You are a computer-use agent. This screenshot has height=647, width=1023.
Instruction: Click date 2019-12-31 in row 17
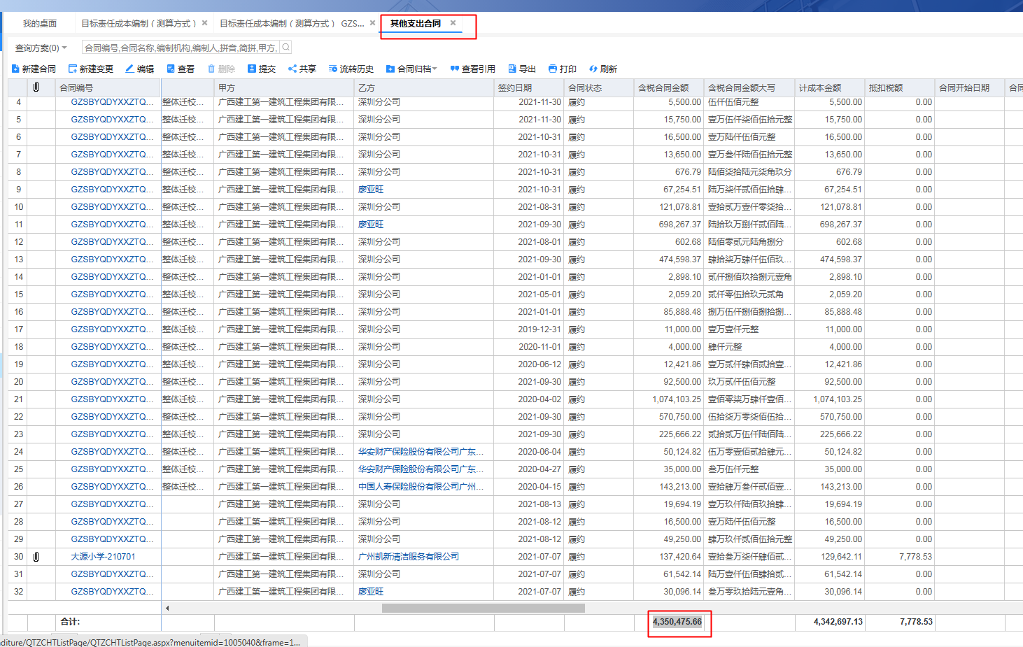(x=539, y=329)
